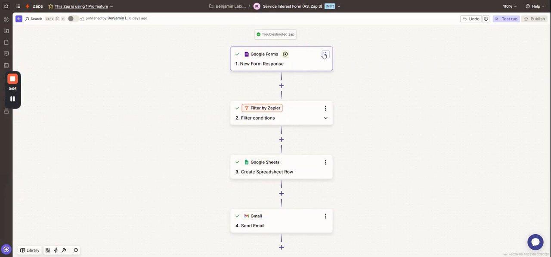
Task: Select the New Form Response step
Action: pos(282,59)
